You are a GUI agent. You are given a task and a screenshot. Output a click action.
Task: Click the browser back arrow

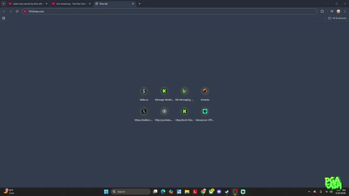pyautogui.click(x=4, y=11)
